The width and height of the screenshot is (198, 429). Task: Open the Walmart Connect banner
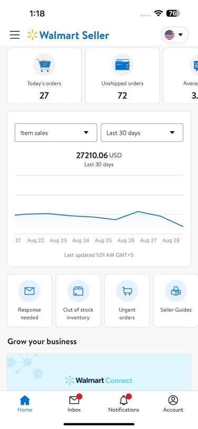pos(99,372)
